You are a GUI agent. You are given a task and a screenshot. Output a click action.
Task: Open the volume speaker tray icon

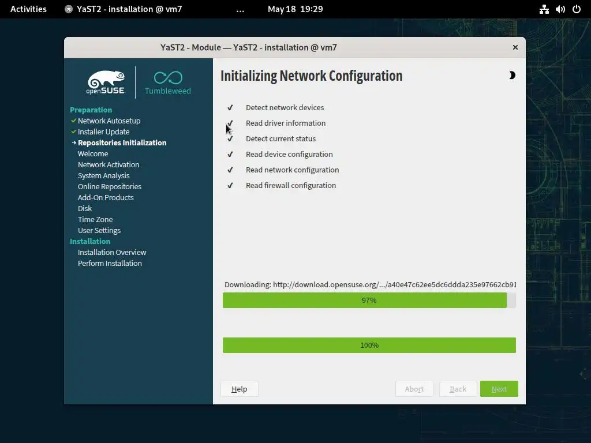tap(560, 9)
